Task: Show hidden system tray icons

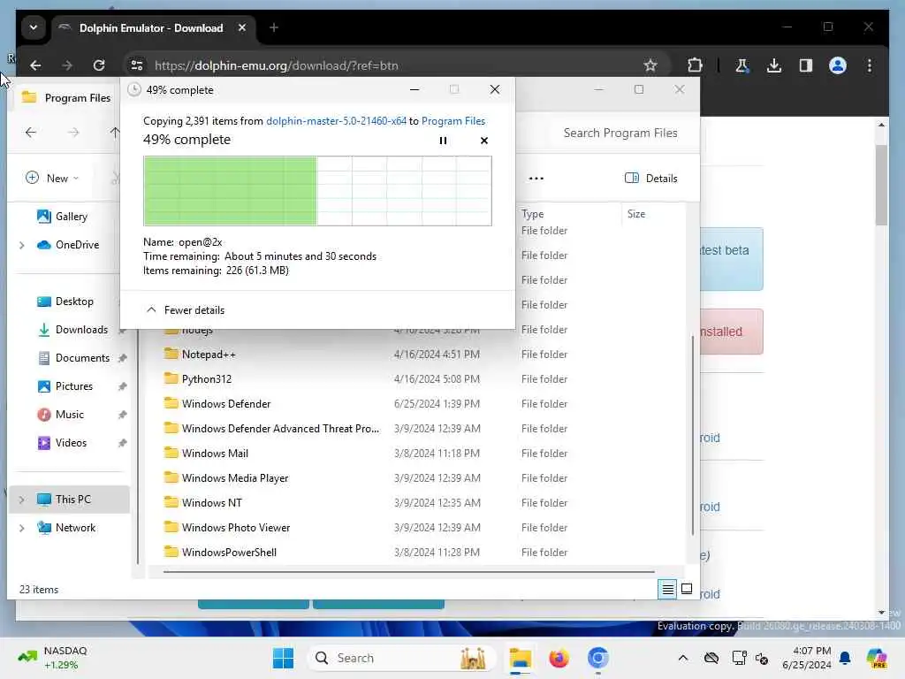Action: pyautogui.click(x=683, y=658)
